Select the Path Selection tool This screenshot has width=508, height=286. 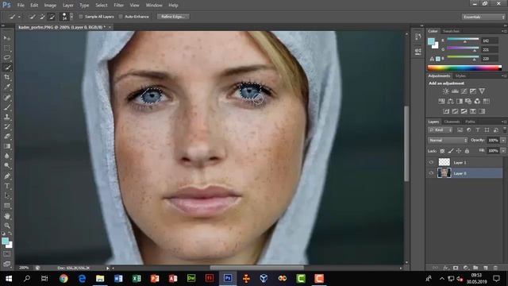coord(7,195)
